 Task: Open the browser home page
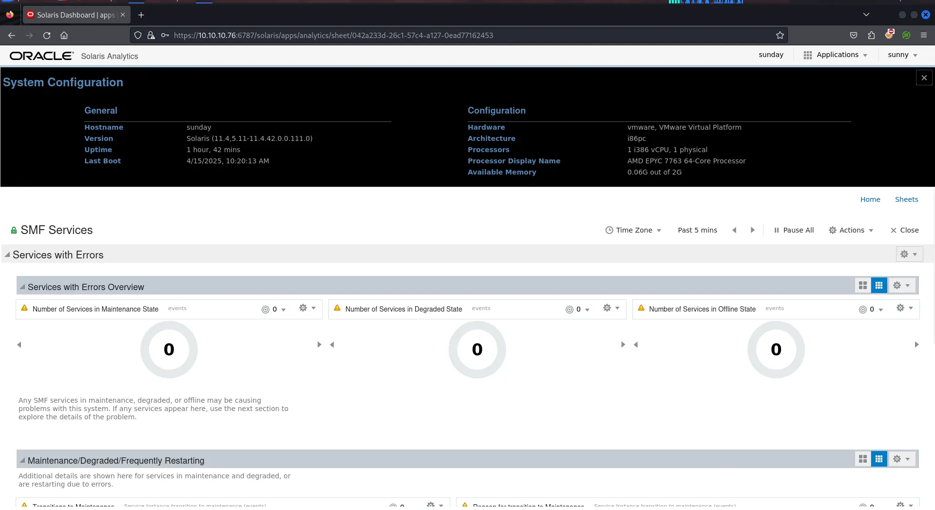click(64, 35)
